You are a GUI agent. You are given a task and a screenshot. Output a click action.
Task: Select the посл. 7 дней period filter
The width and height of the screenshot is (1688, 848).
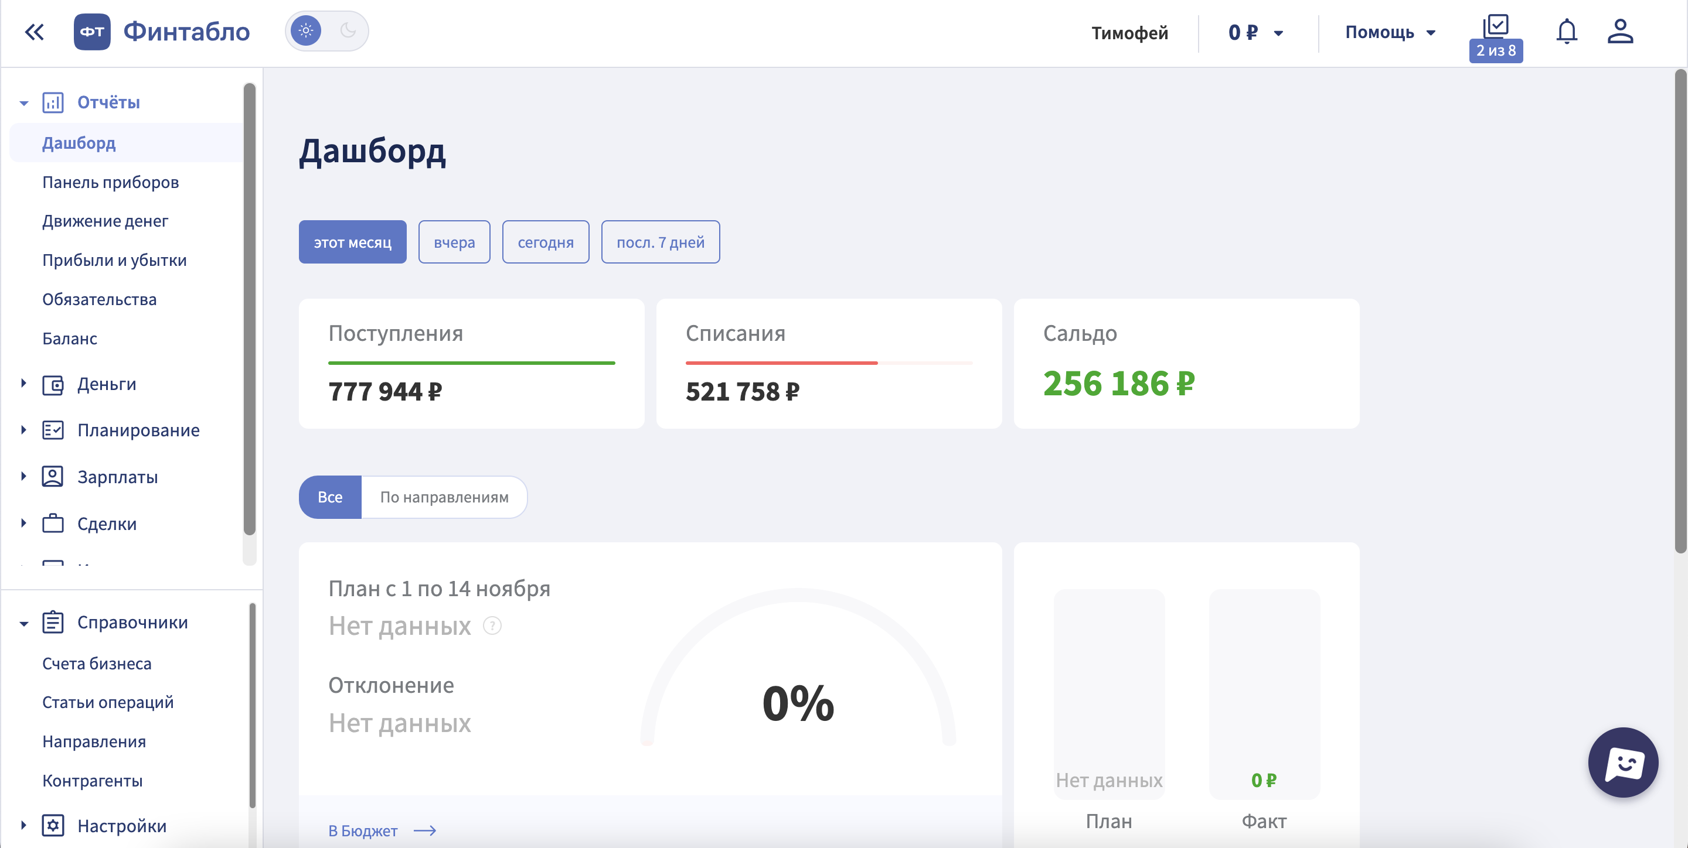coord(660,242)
